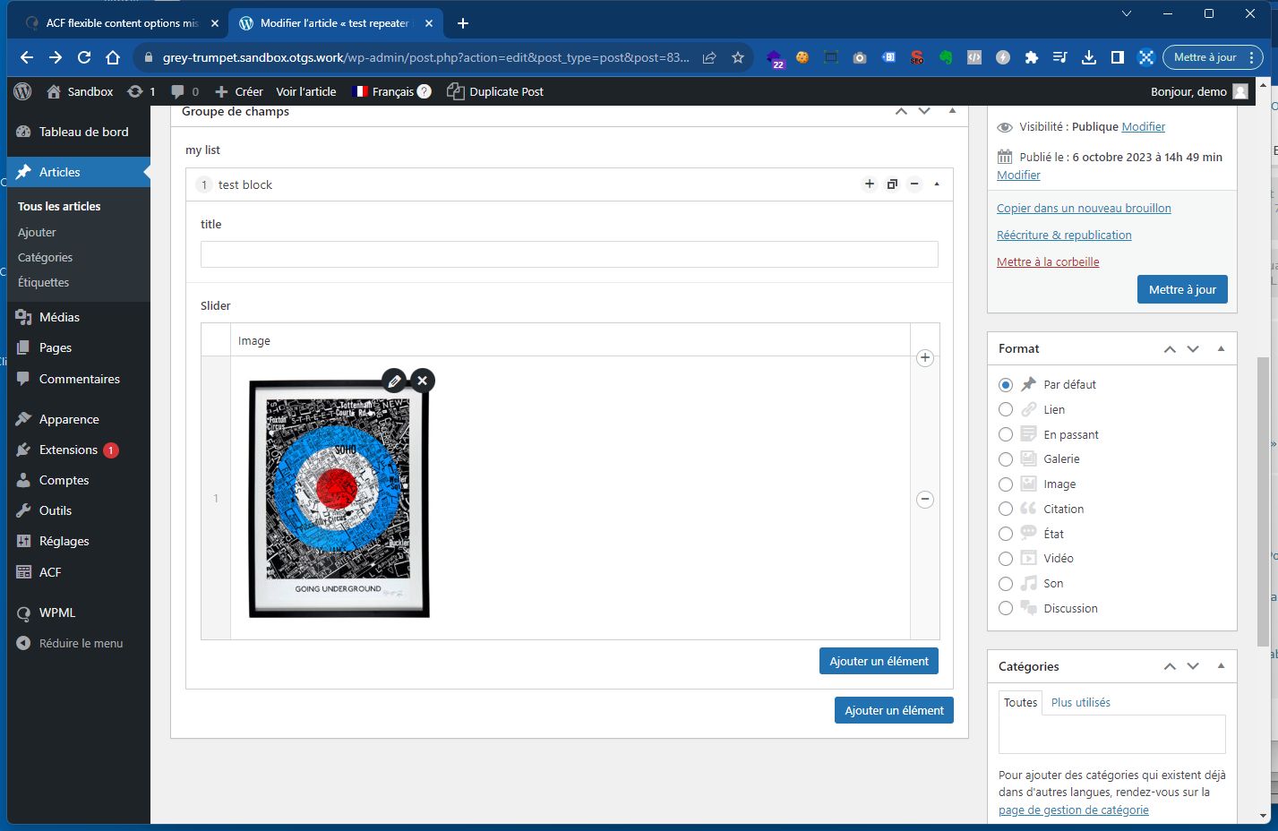Edit the slider image with pencil icon

[x=394, y=381]
